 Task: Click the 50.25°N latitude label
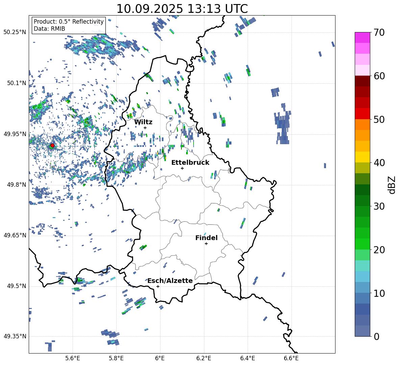pos(15,32)
